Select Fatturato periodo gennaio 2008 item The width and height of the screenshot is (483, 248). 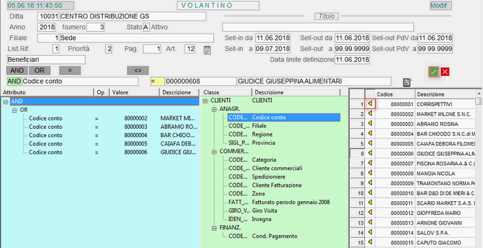(290, 202)
